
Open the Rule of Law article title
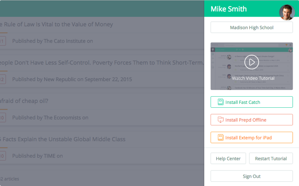[56, 24]
